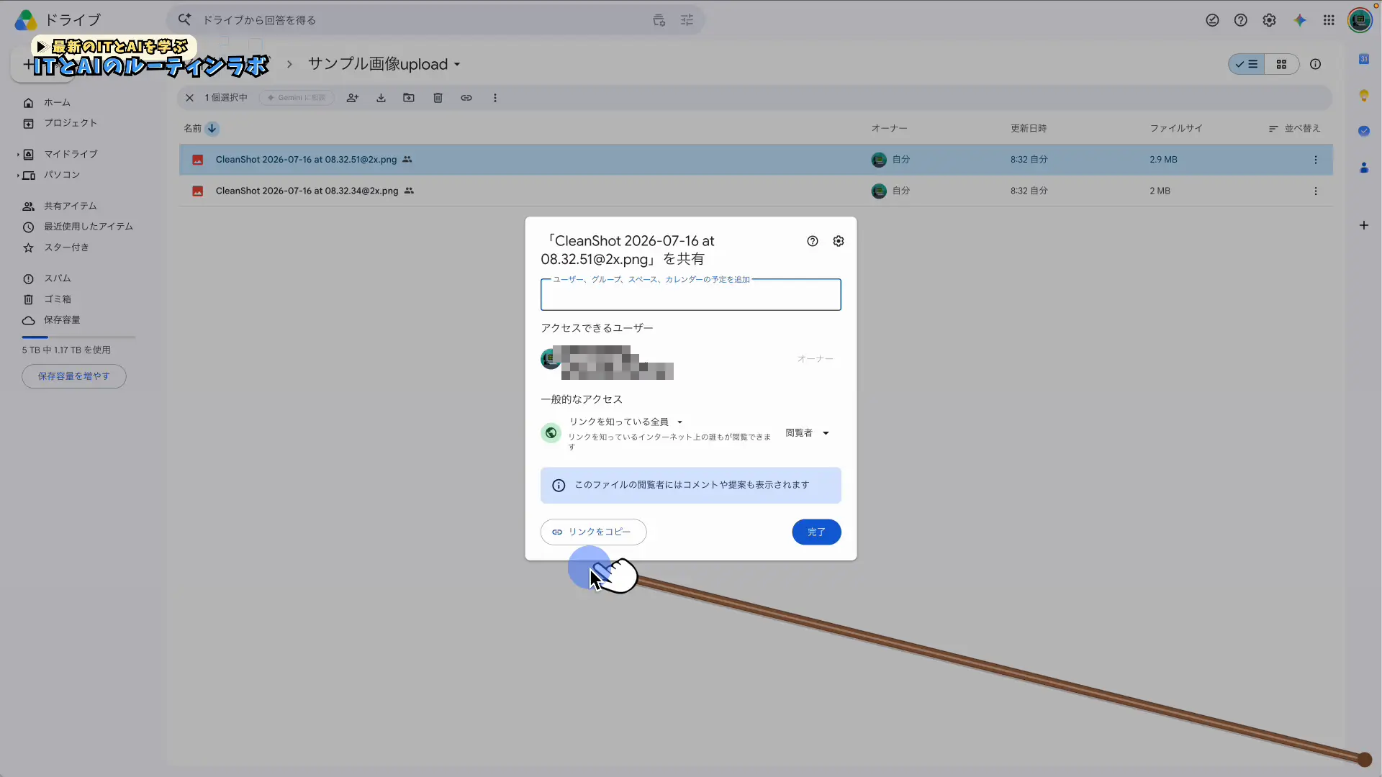This screenshot has width=1382, height=777.
Task: Open the Google apps grid
Action: tap(1329, 20)
